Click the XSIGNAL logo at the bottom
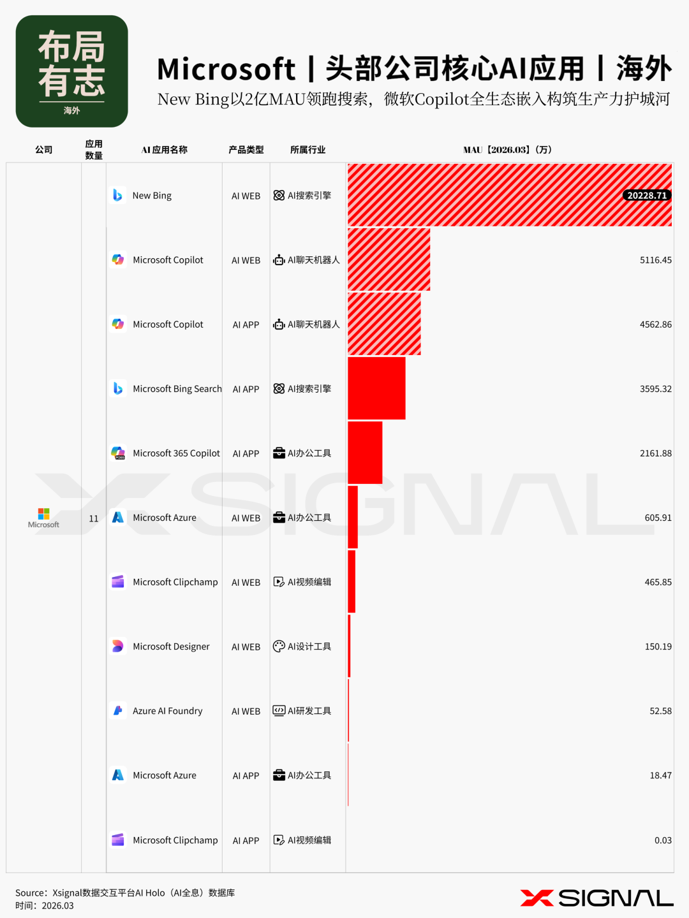Viewport: 689px width, 918px height. point(596,898)
